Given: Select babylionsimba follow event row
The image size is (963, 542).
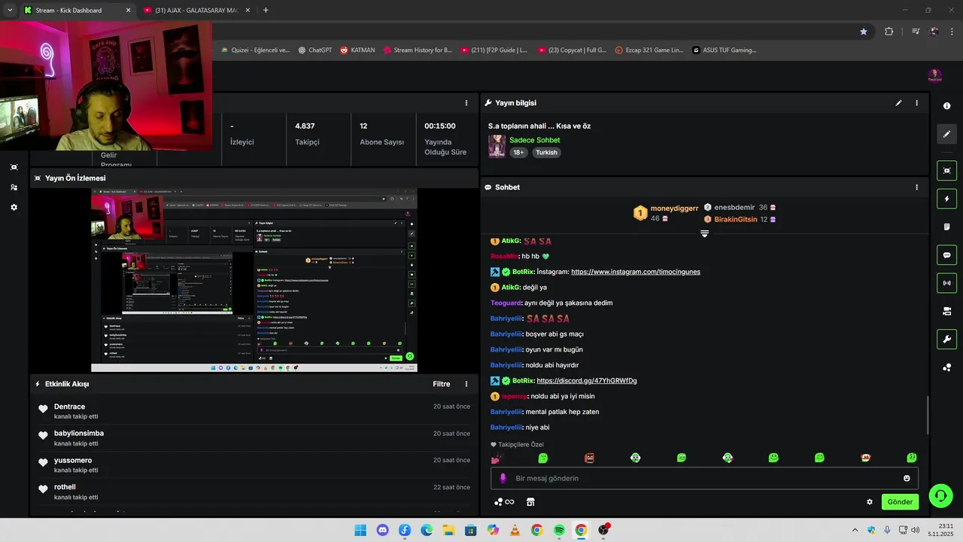Looking at the screenshot, I should pyautogui.click(x=254, y=438).
